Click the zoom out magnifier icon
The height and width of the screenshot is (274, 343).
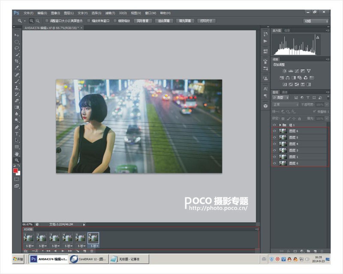click(38, 21)
